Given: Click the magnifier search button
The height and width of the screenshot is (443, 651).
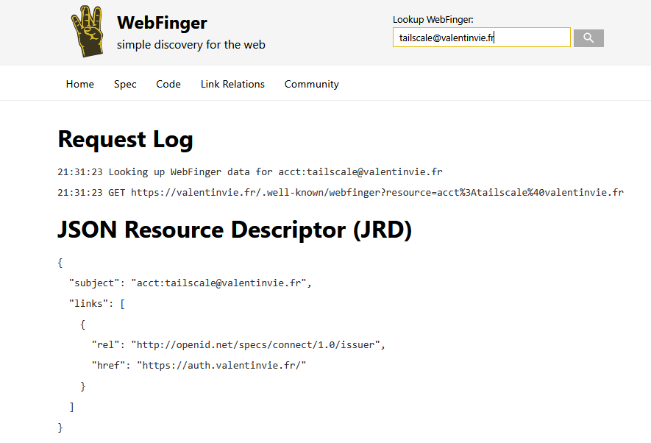Looking at the screenshot, I should (588, 38).
